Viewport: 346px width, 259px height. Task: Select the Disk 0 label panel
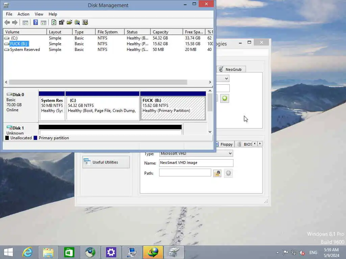pyautogui.click(x=21, y=106)
